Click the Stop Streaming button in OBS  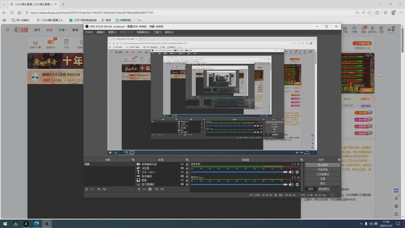coord(322,165)
